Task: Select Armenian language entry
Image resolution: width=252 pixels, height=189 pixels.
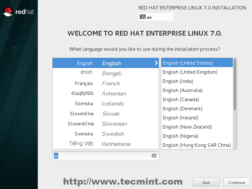Action: pyautogui.click(x=106, y=94)
